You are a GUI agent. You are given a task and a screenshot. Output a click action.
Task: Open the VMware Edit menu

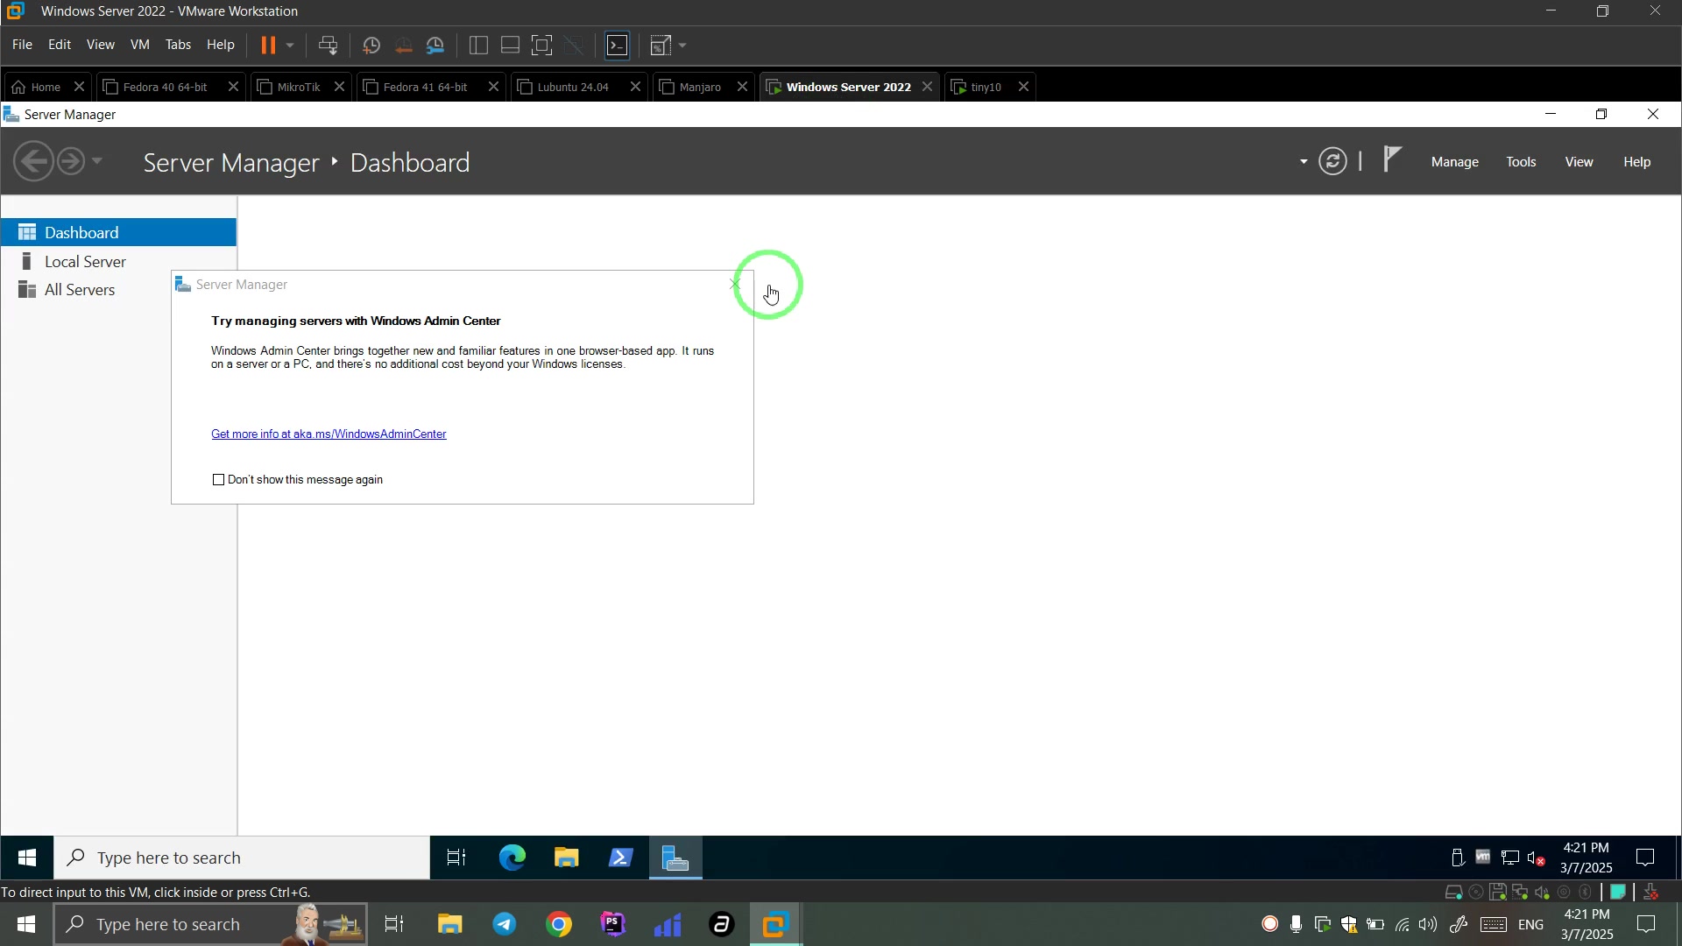[60, 45]
